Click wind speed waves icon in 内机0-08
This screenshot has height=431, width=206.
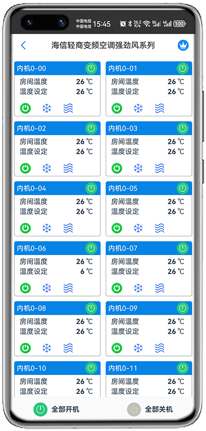point(68,348)
